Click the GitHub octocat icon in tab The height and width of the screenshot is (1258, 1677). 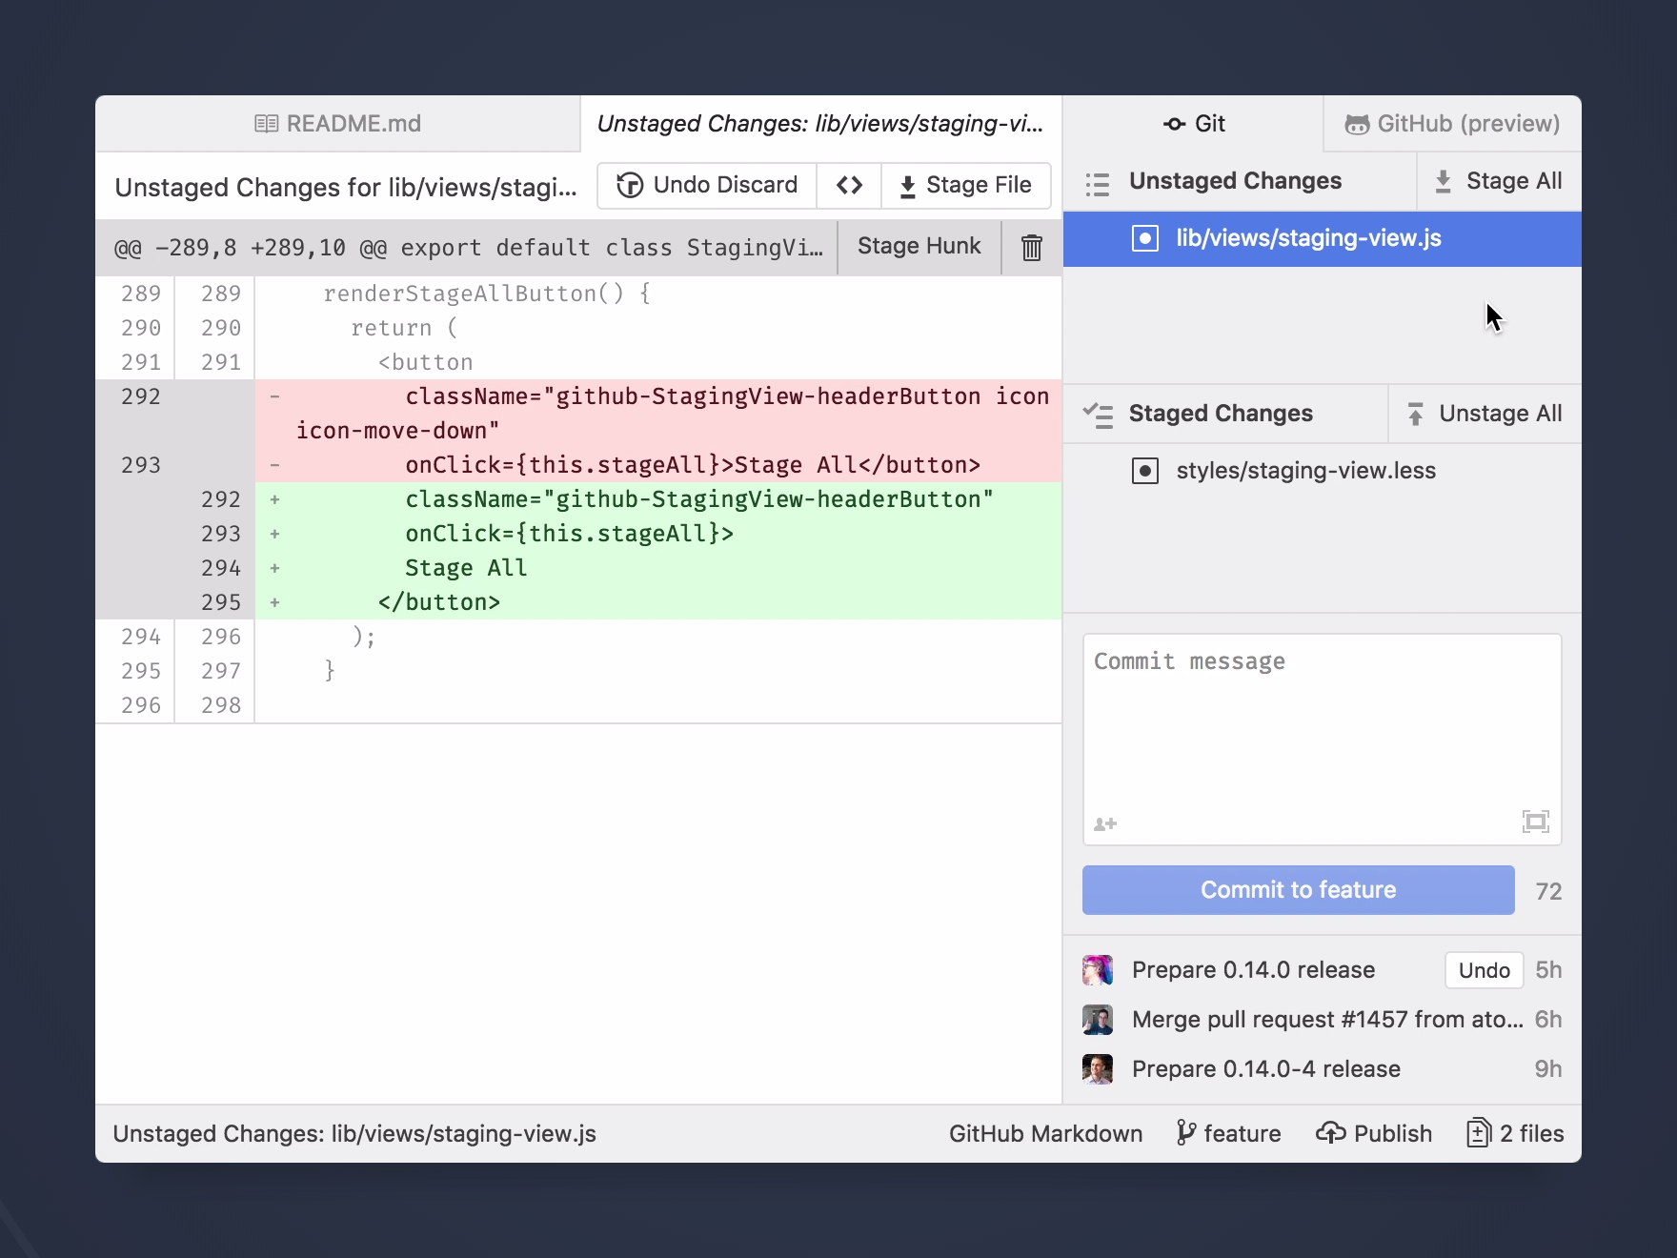(x=1357, y=124)
